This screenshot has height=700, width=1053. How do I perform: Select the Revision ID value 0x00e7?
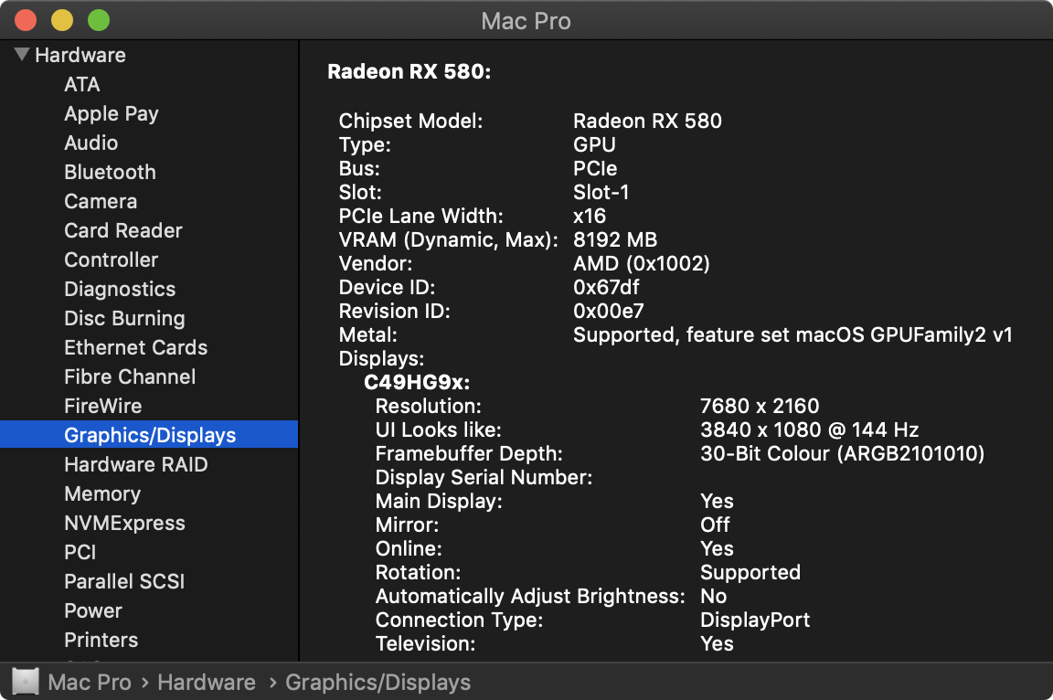pyautogui.click(x=609, y=311)
